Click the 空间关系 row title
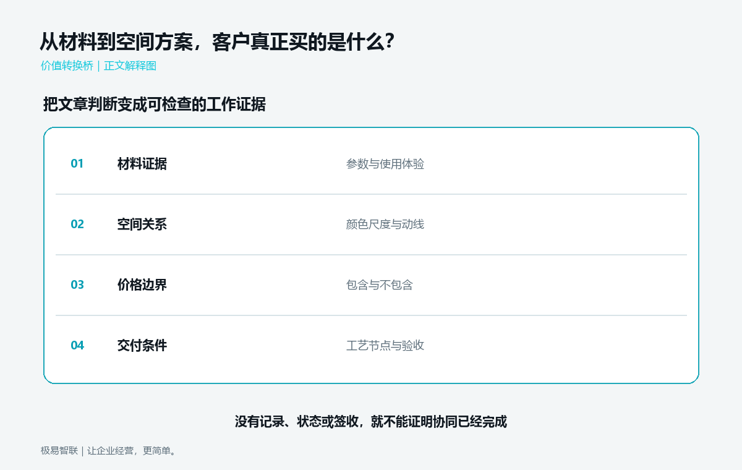The image size is (742, 470). 142,224
